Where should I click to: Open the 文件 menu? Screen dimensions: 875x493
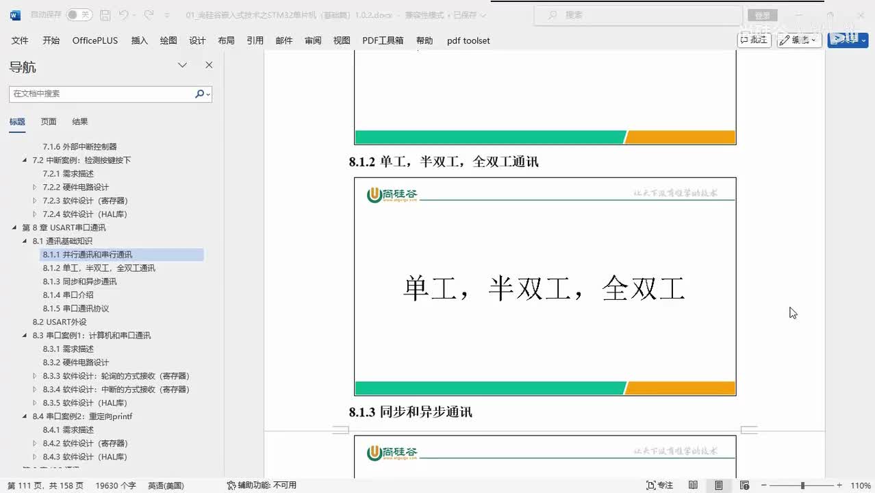pos(20,40)
